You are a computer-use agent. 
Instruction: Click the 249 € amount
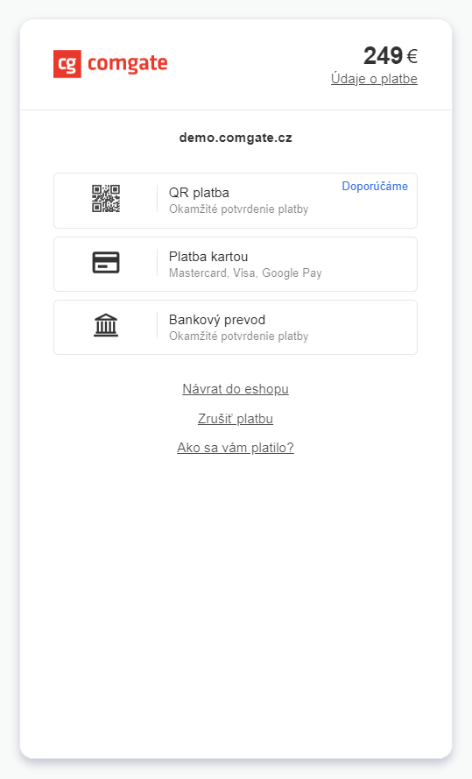click(x=390, y=56)
